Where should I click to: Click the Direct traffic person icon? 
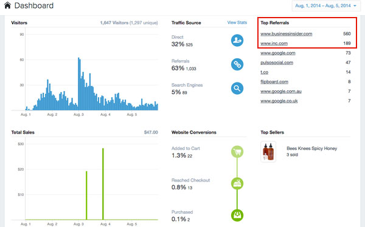click(x=237, y=41)
